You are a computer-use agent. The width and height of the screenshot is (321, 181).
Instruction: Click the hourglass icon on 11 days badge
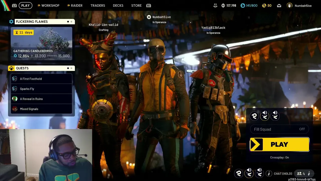click(x=17, y=32)
